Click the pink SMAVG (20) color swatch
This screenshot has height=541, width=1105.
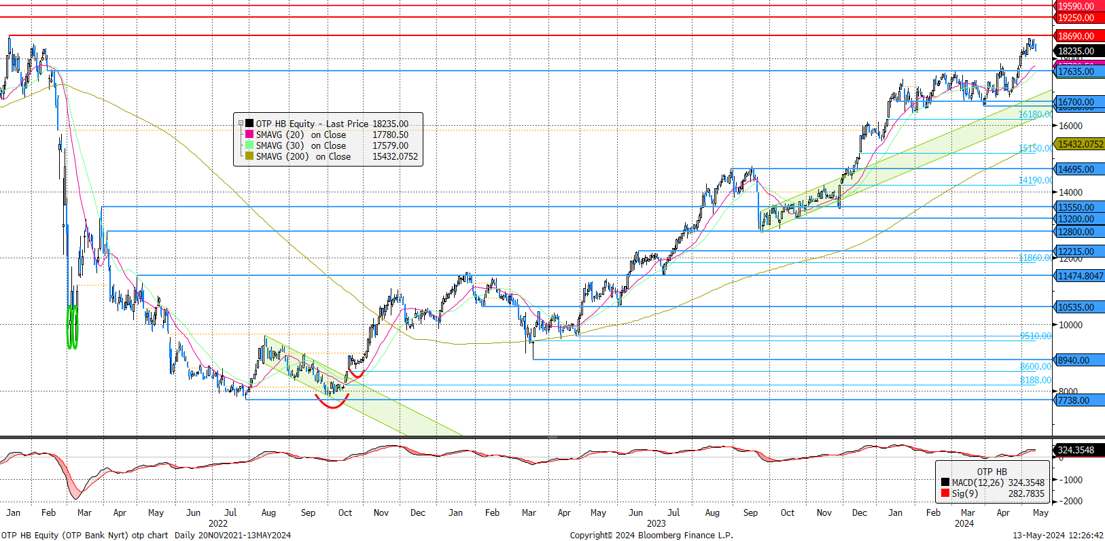point(249,135)
